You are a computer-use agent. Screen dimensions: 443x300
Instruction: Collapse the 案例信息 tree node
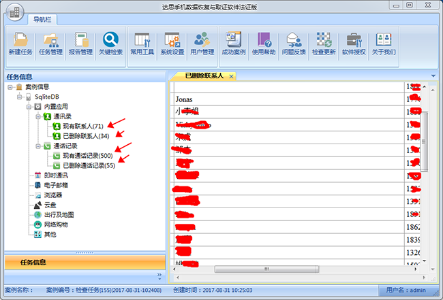(10, 87)
